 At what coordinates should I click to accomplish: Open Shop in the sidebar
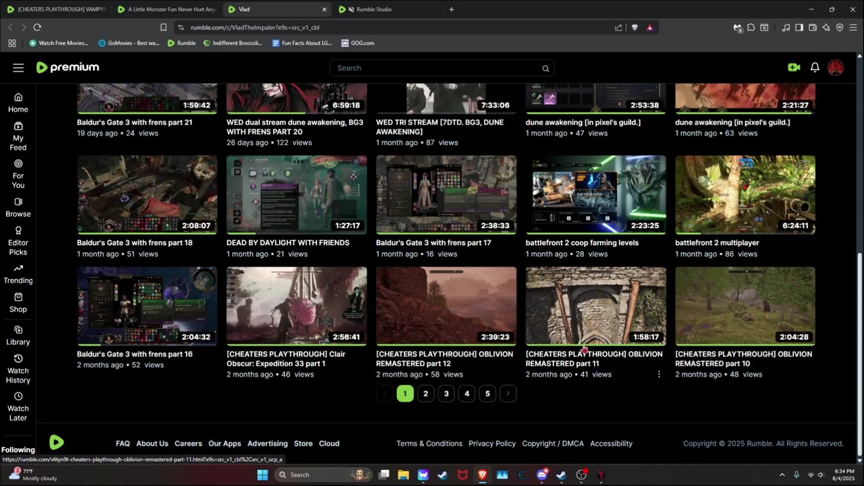point(18,303)
